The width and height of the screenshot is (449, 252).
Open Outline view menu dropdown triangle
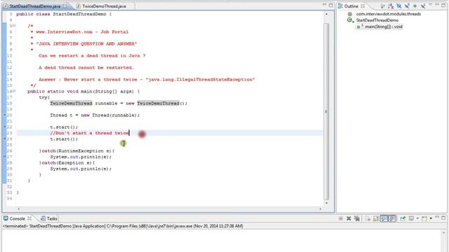coord(430,4)
